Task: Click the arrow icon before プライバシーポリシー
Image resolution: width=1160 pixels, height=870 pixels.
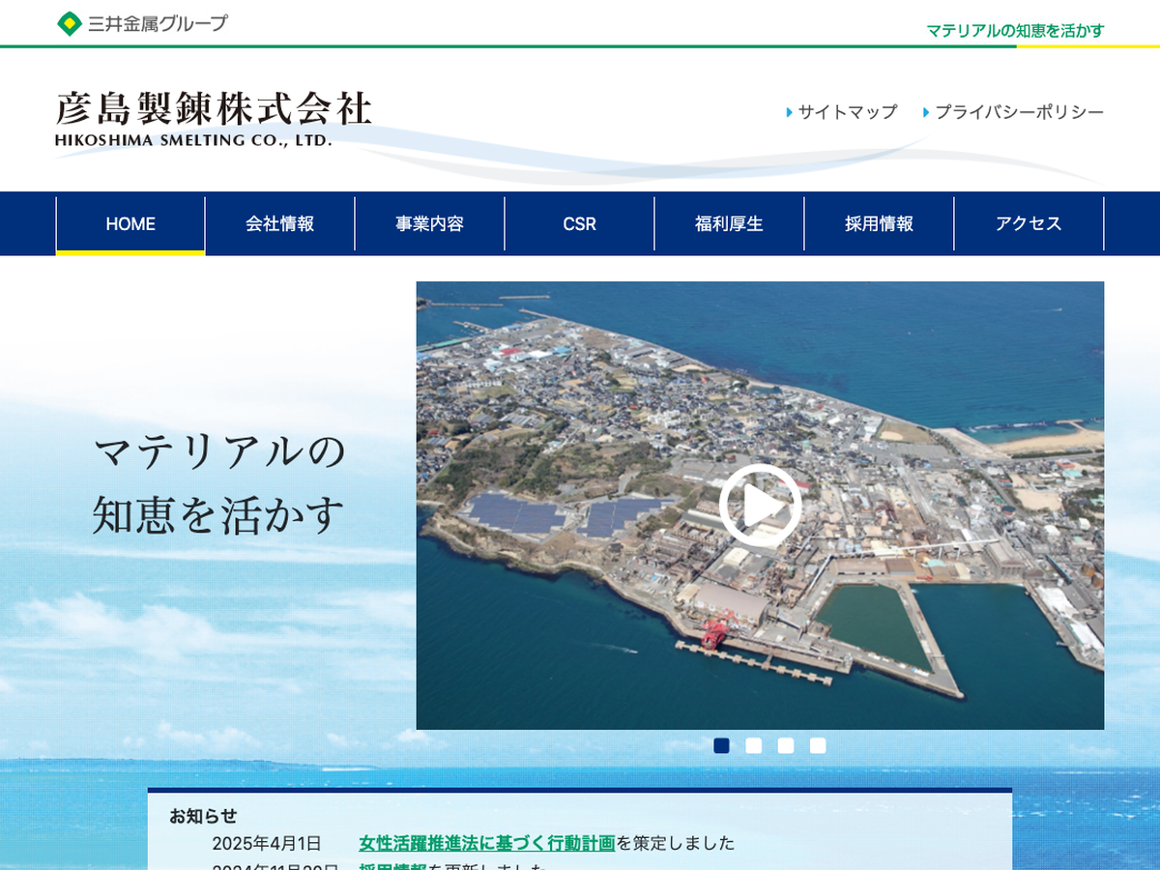Action: (926, 112)
